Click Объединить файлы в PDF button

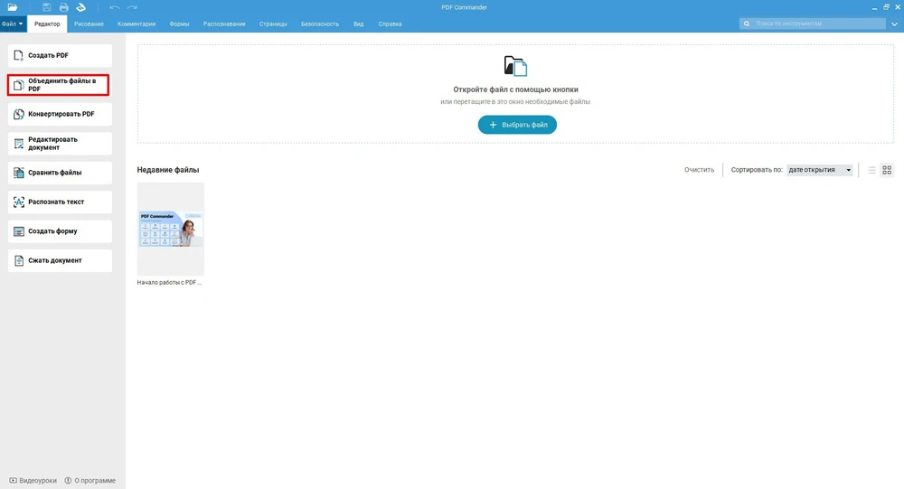(x=59, y=85)
